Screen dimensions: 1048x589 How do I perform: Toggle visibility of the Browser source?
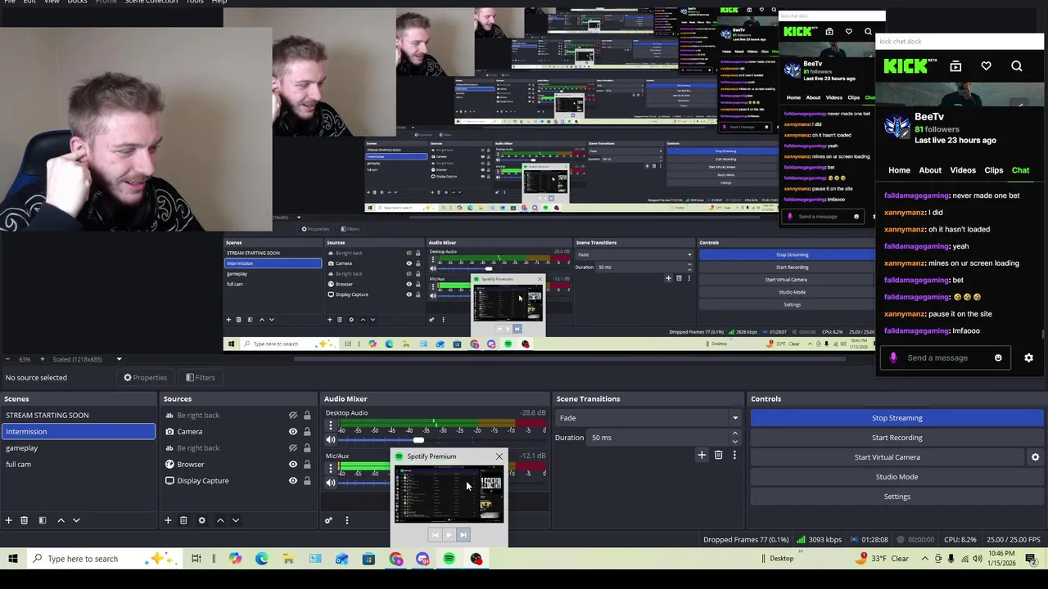point(292,464)
